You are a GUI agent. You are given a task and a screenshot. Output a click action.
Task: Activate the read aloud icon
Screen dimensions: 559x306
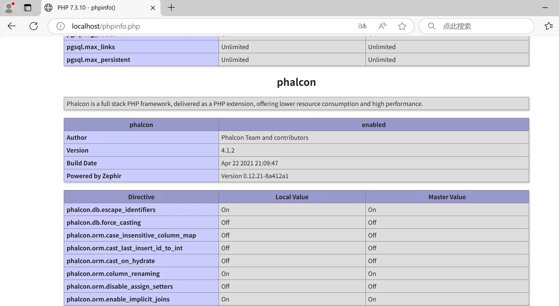[x=383, y=26]
